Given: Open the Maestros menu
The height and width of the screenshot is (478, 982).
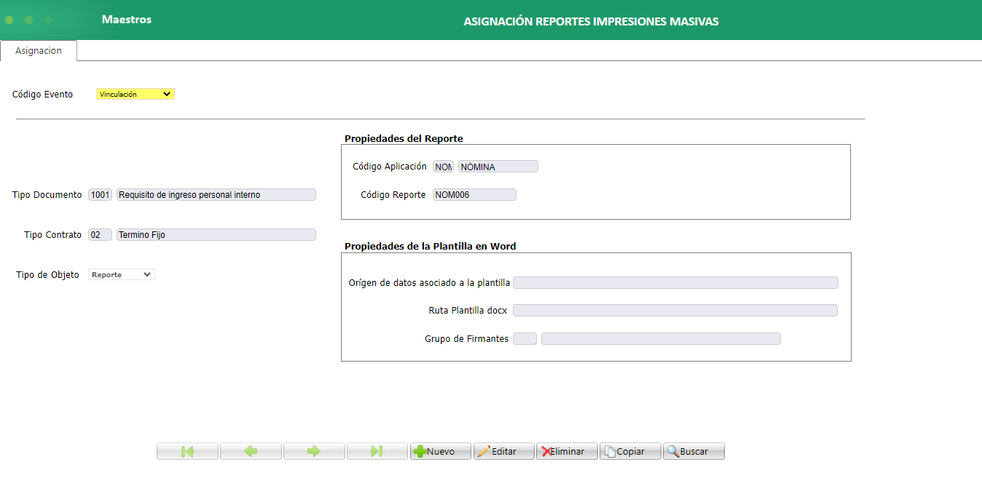Looking at the screenshot, I should pyautogui.click(x=127, y=20).
